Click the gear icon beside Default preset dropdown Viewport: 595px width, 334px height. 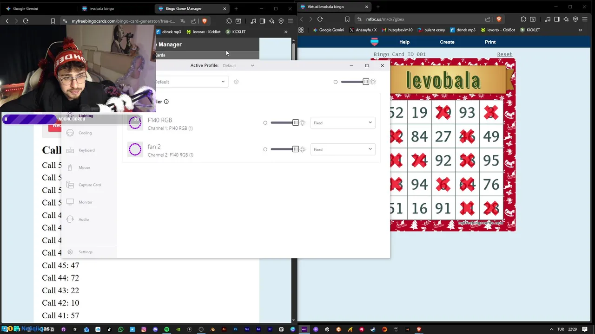[x=236, y=82]
